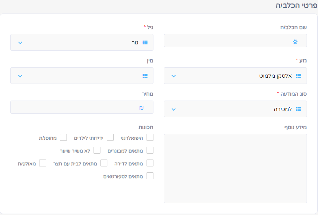Tick the מאולפ/ת checkbox
318x215 pixels.
pos(43,163)
